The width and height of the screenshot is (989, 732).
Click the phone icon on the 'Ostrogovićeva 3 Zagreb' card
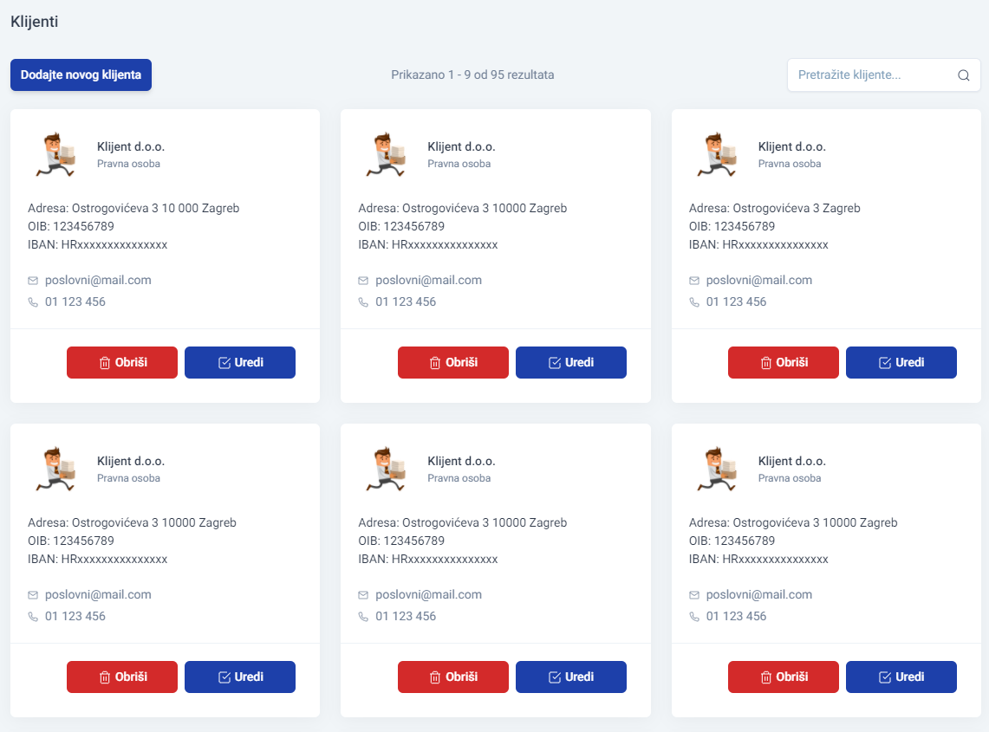[693, 302]
